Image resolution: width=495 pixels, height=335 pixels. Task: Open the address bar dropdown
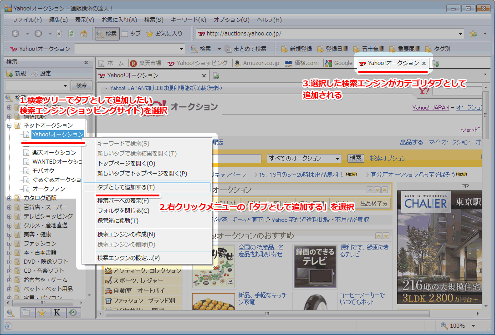click(460, 34)
